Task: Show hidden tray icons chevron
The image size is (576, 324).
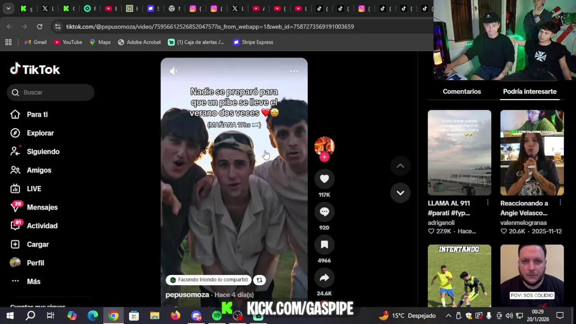Action: pyautogui.click(x=449, y=315)
